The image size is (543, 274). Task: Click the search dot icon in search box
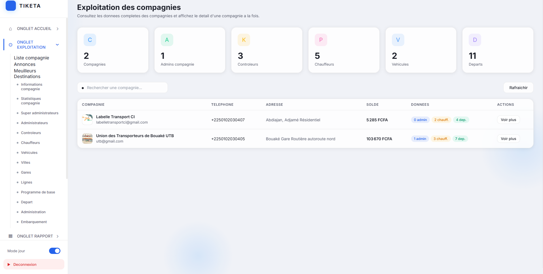point(83,88)
